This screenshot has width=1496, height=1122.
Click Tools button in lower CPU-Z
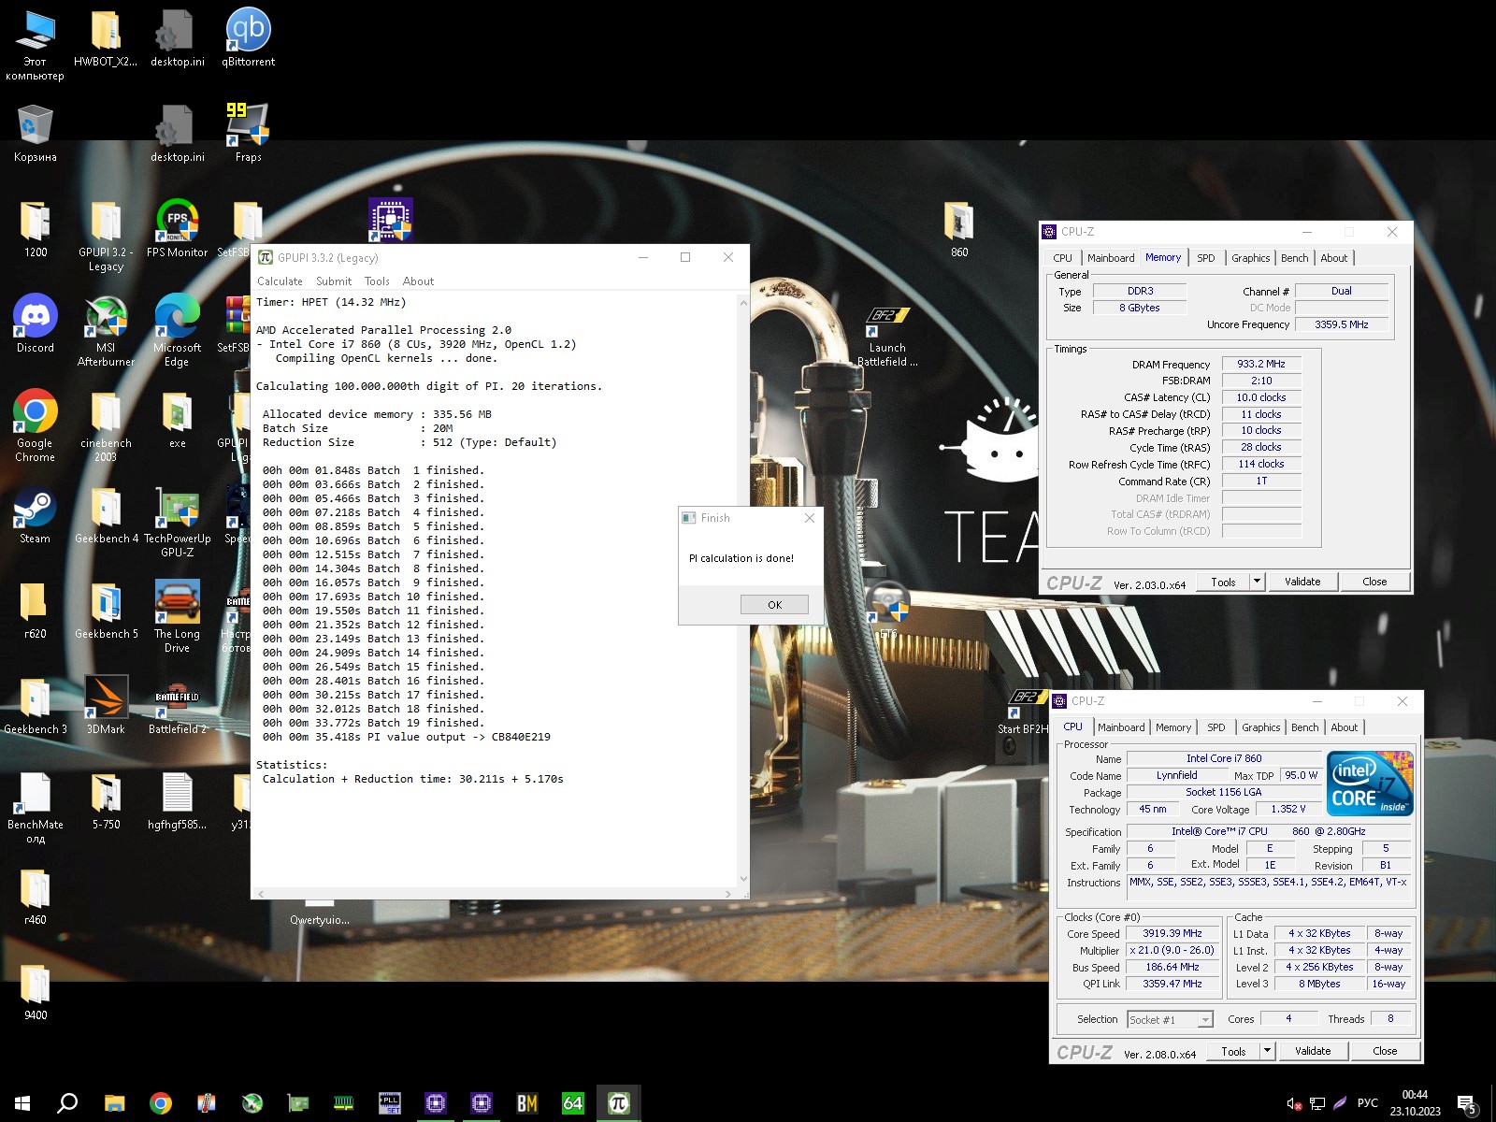point(1233,1051)
